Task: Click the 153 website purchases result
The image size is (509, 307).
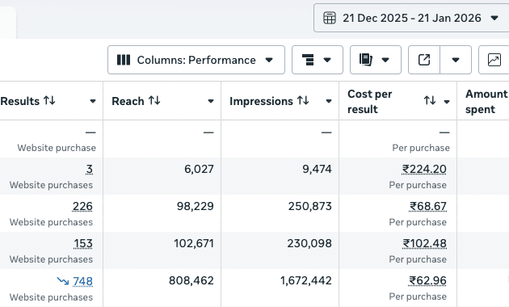Action: [x=83, y=244]
